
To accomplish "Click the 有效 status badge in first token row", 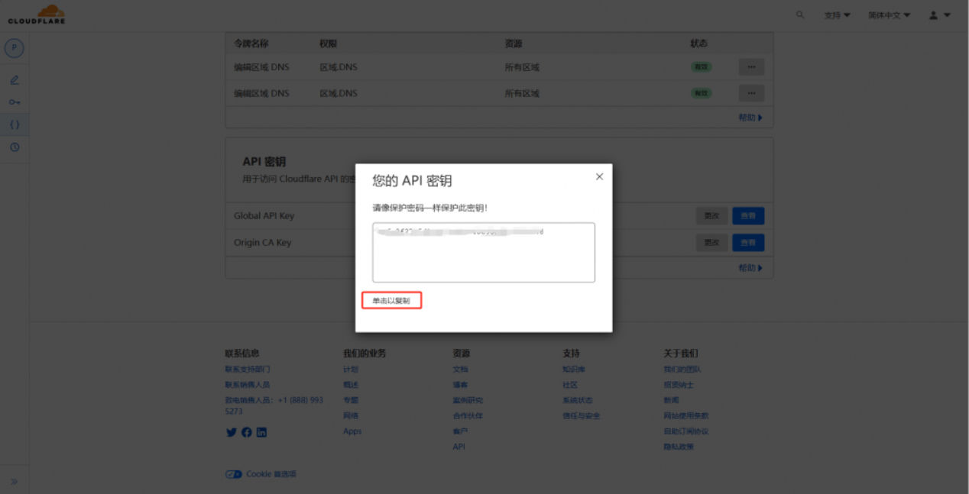I will click(x=701, y=67).
